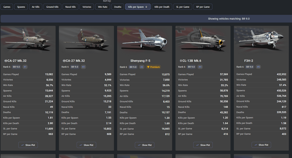This screenshot has width=292, height=158.
Task: Sort vehicles by Games
Action: coord(7,7)
